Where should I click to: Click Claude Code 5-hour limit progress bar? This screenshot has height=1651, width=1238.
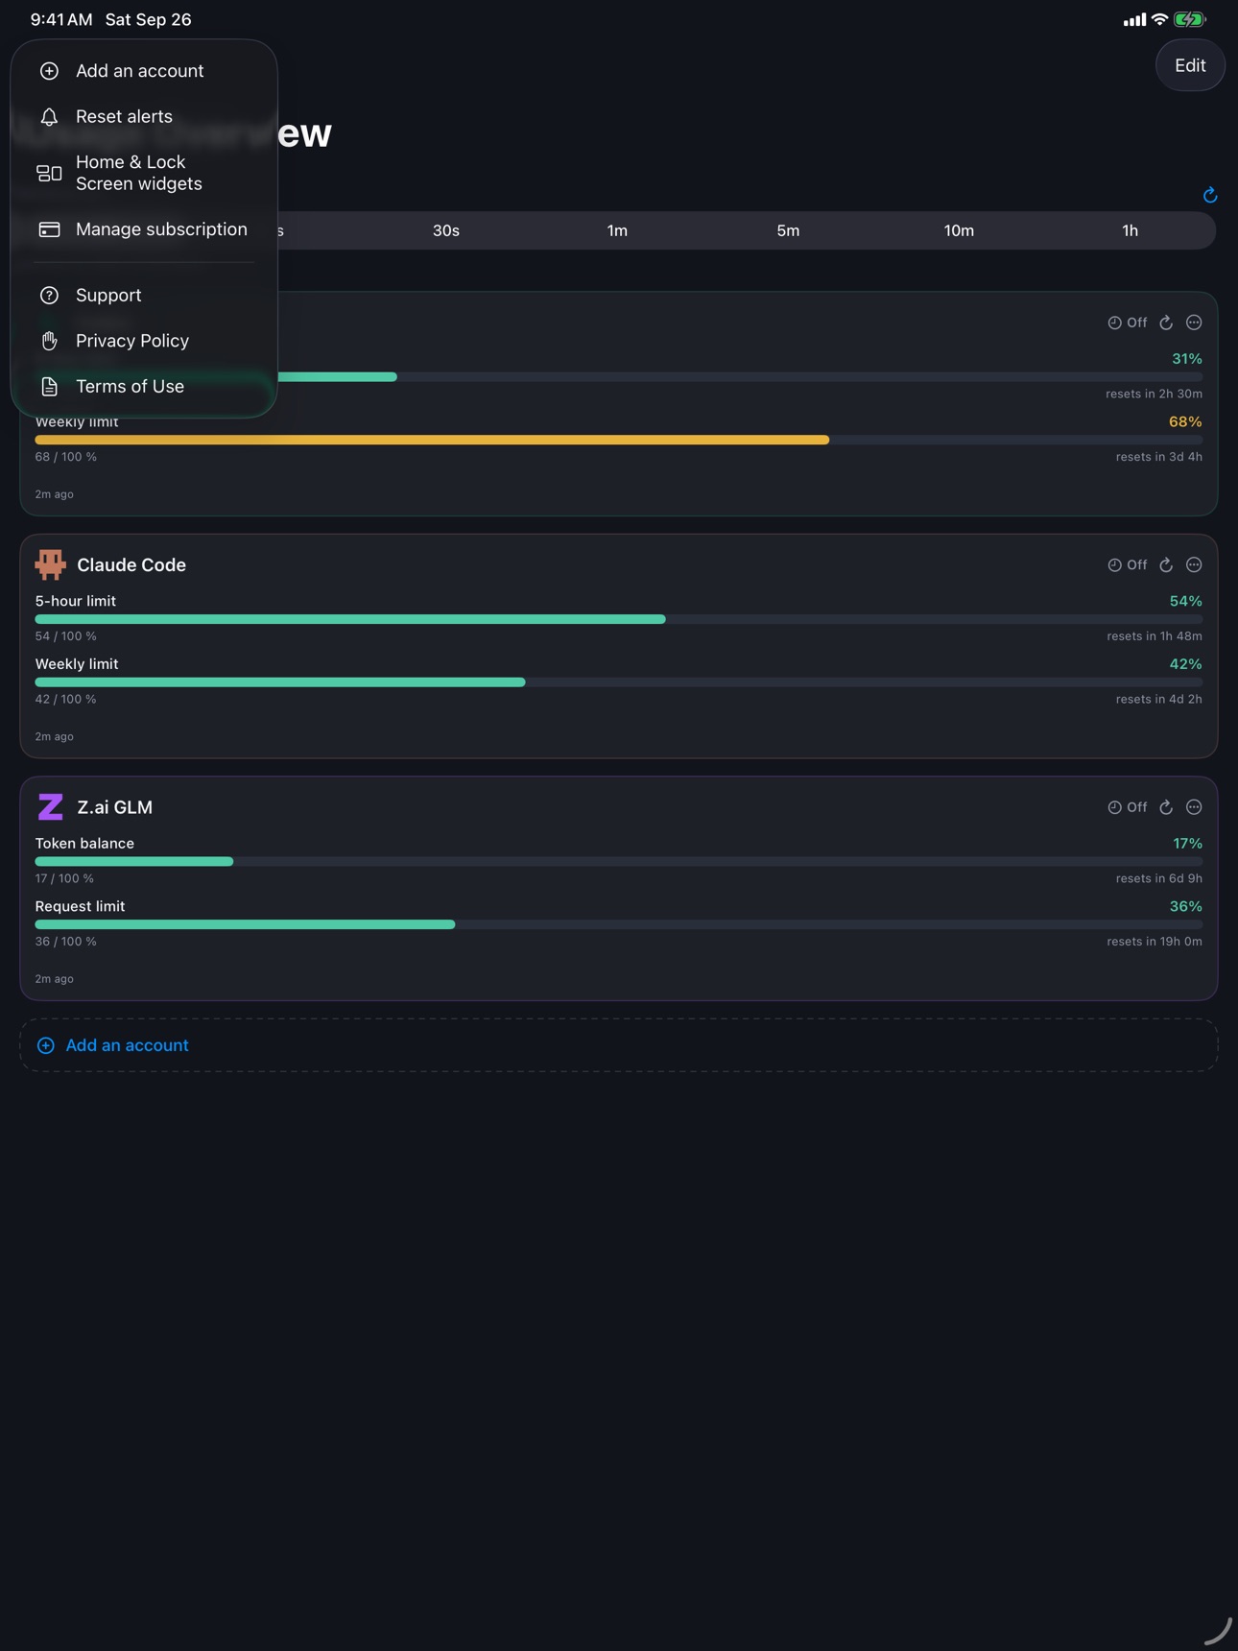618,619
